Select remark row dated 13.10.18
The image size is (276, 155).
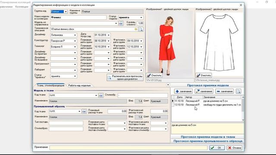click(x=208, y=105)
